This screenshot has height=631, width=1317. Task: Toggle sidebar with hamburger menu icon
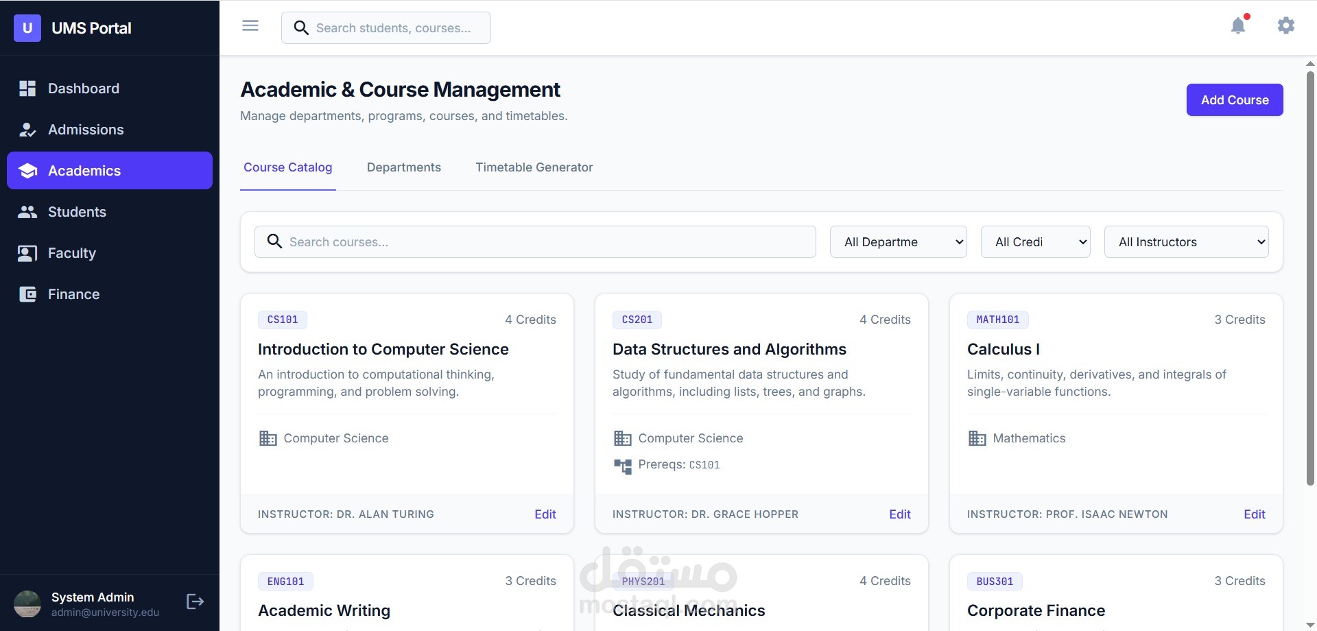coord(250,26)
